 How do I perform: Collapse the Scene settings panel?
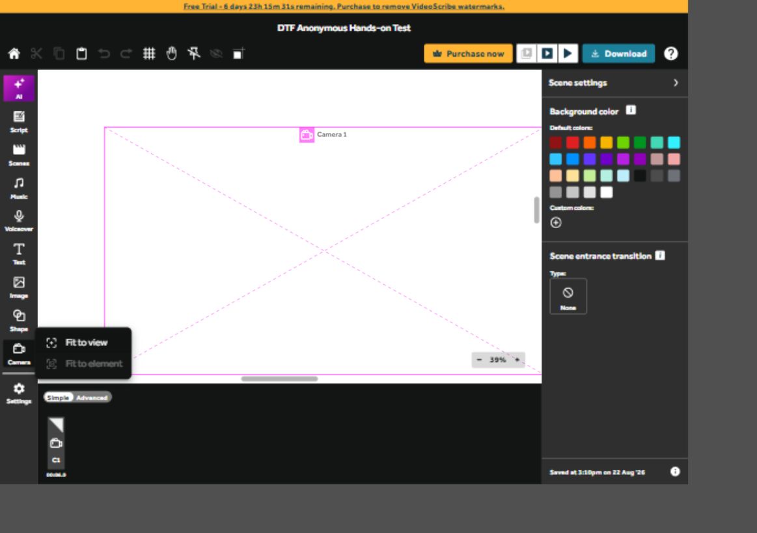coord(676,83)
